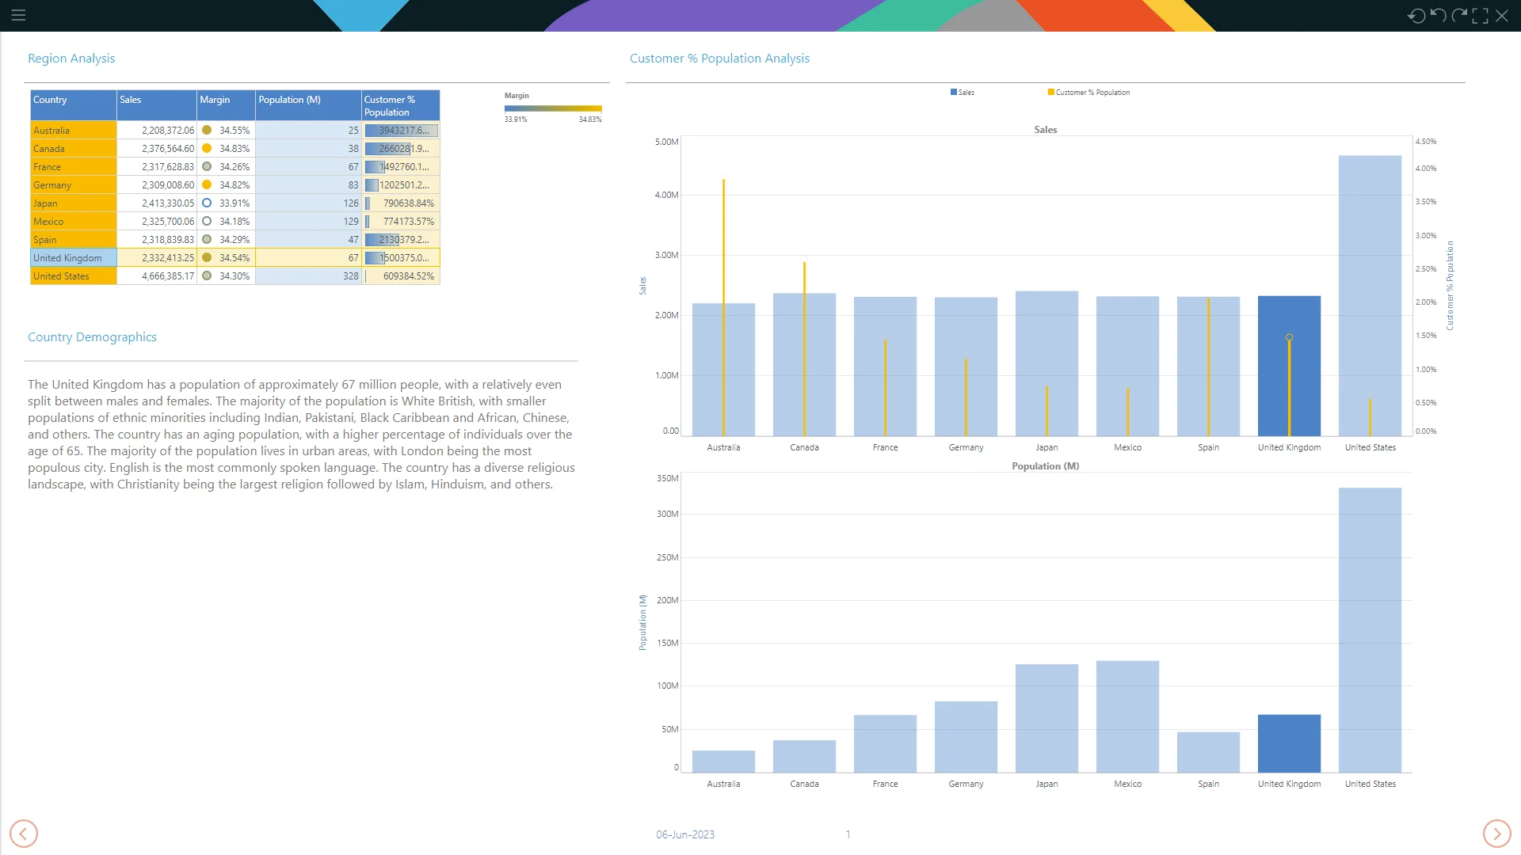Open the hamburger menu
Viewport: 1521px width, 855px height.
click(x=18, y=15)
